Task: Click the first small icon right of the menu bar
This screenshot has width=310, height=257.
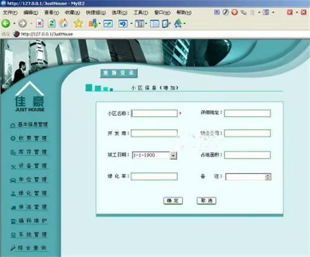Action: coord(216,12)
